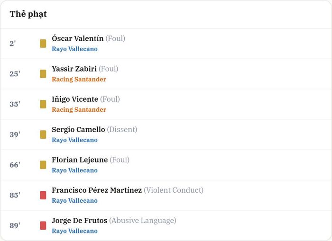Click the 85' minute marker
The image size is (332, 241).
(15, 195)
